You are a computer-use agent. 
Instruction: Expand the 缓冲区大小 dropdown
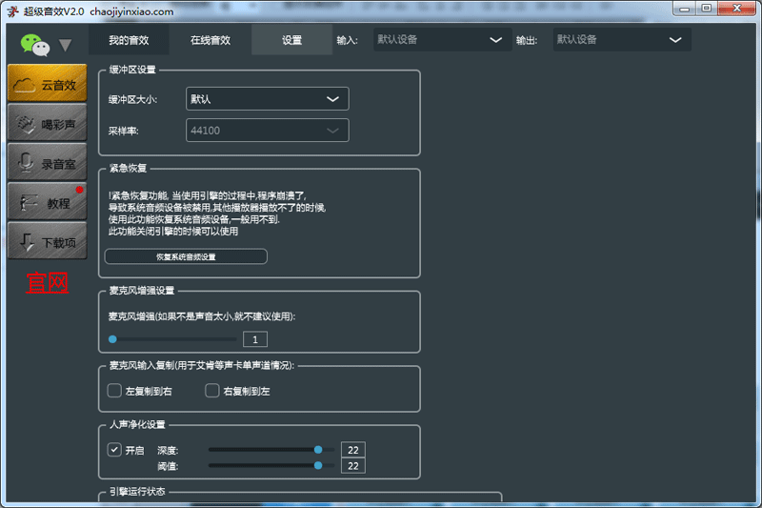pyautogui.click(x=268, y=99)
